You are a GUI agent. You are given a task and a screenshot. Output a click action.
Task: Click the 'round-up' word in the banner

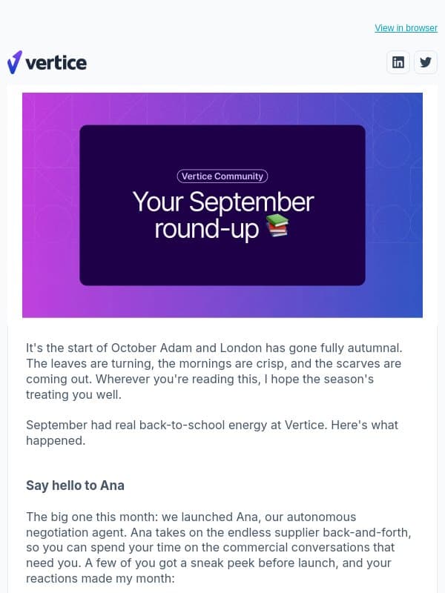click(207, 229)
